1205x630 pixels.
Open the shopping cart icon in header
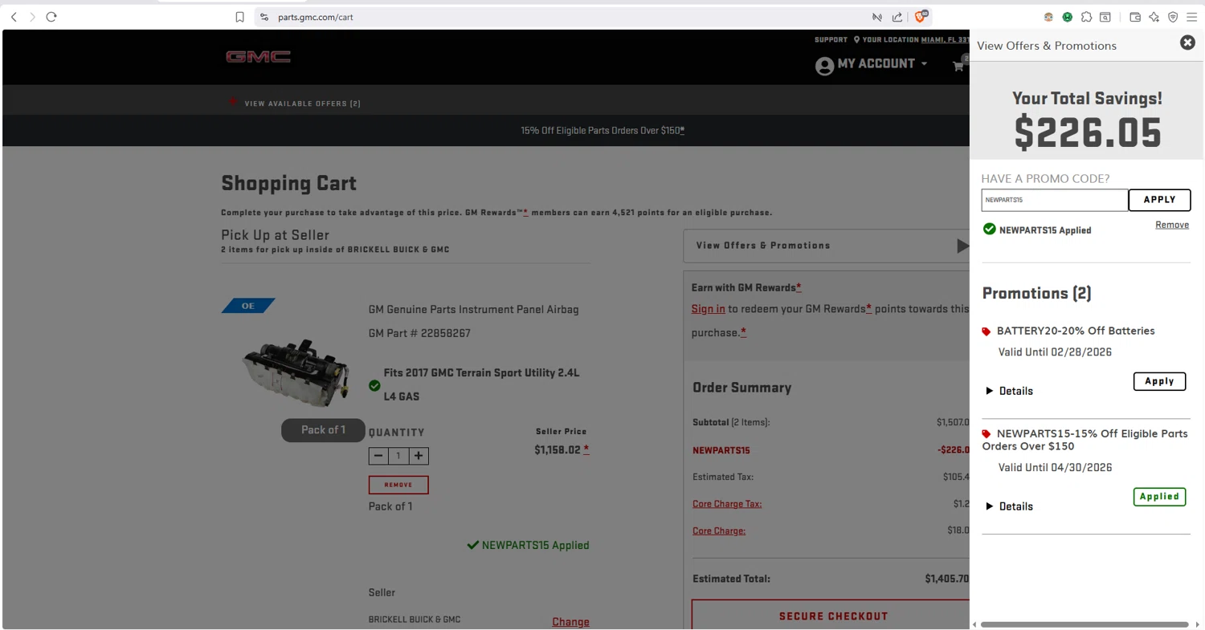[959, 66]
